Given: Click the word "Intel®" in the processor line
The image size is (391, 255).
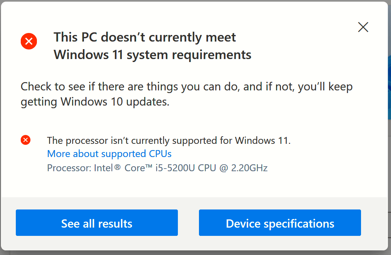Looking at the screenshot, I should tap(107, 168).
